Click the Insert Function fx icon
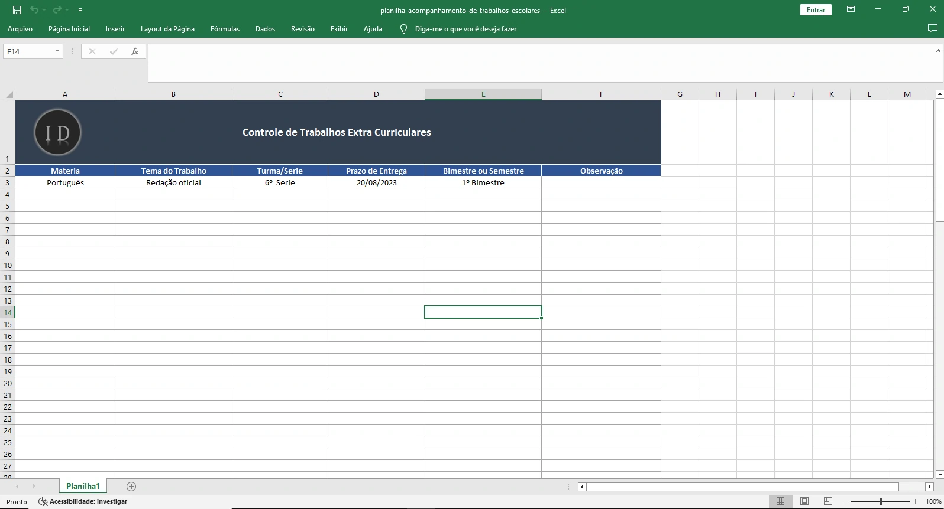This screenshot has height=509, width=944. (x=135, y=51)
